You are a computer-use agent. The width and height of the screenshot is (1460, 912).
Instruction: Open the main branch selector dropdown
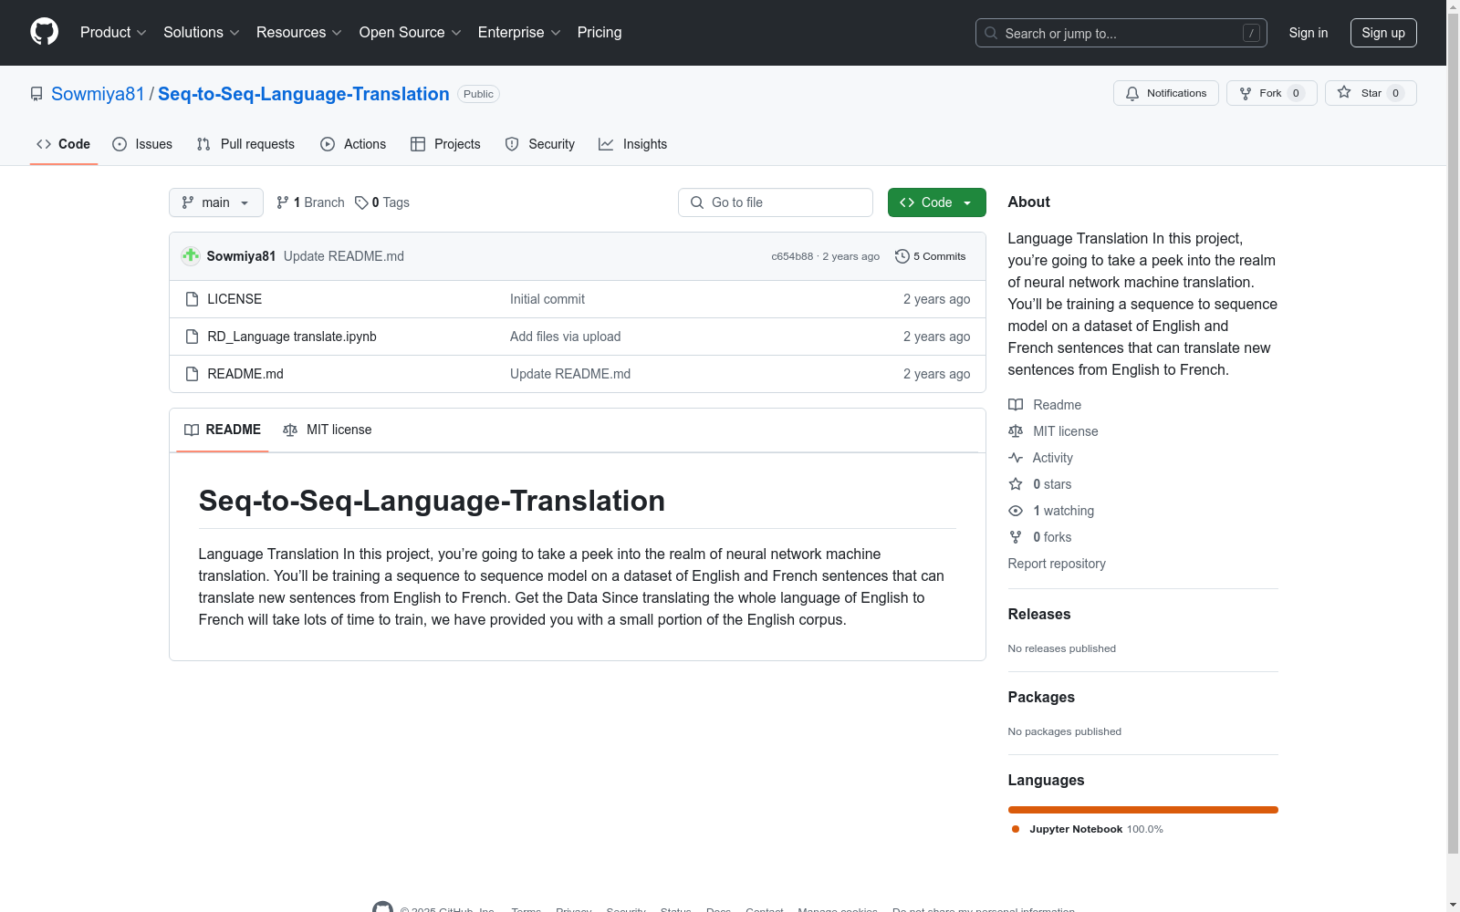pos(216,202)
